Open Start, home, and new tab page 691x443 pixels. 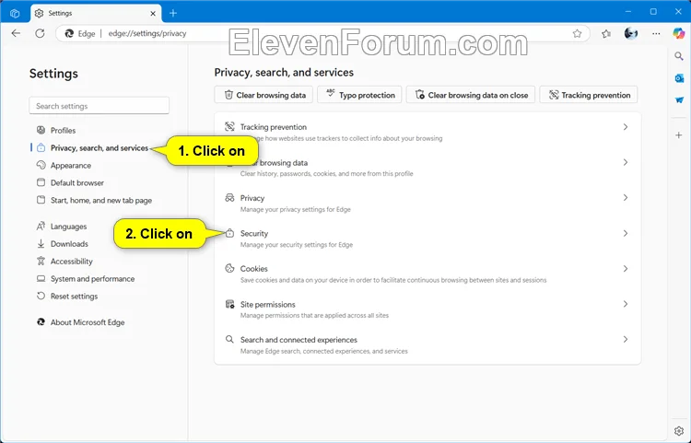[x=101, y=201]
